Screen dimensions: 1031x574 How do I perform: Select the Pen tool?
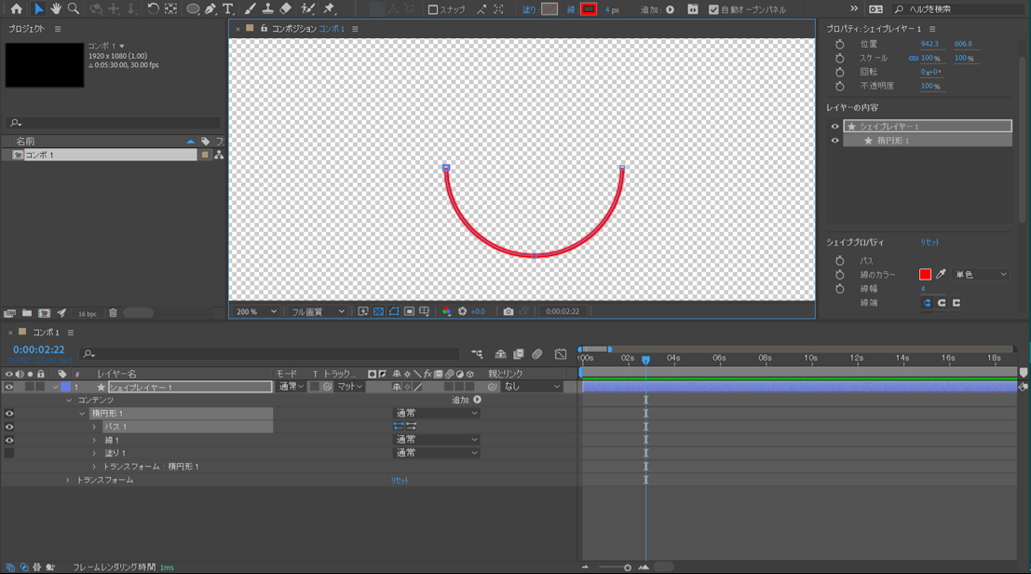[210, 8]
